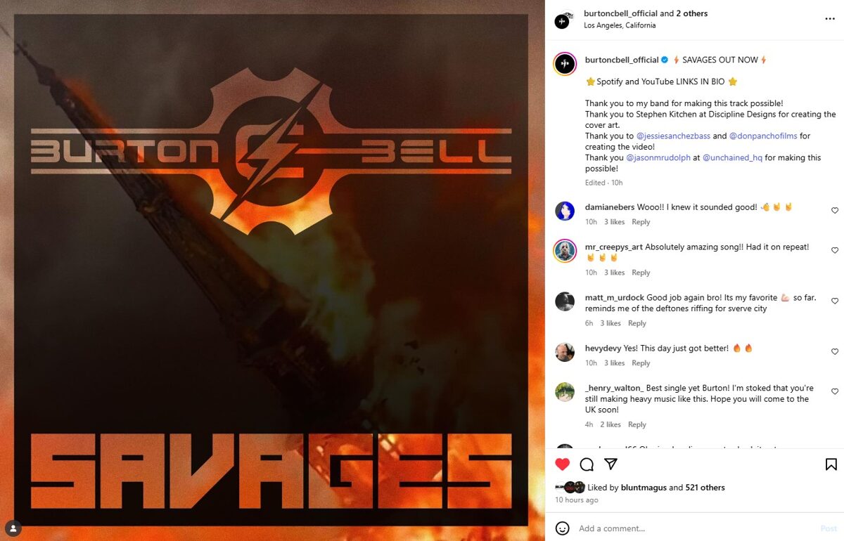Open the emoji picker smiley icon
Viewport: 844px width, 541px height.
coord(562,528)
